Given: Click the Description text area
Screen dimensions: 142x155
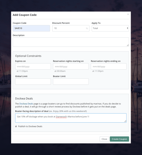Looking at the screenshot, I should 71,42.
